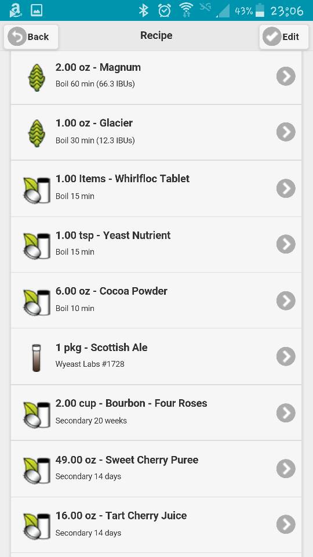Tap the Scottish Ale yeast vial icon
Image resolution: width=313 pixels, height=557 pixels.
click(36, 358)
